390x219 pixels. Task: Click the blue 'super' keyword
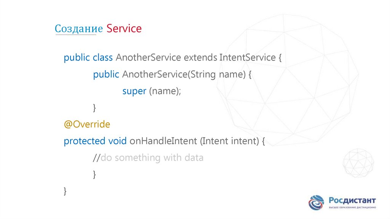click(134, 91)
